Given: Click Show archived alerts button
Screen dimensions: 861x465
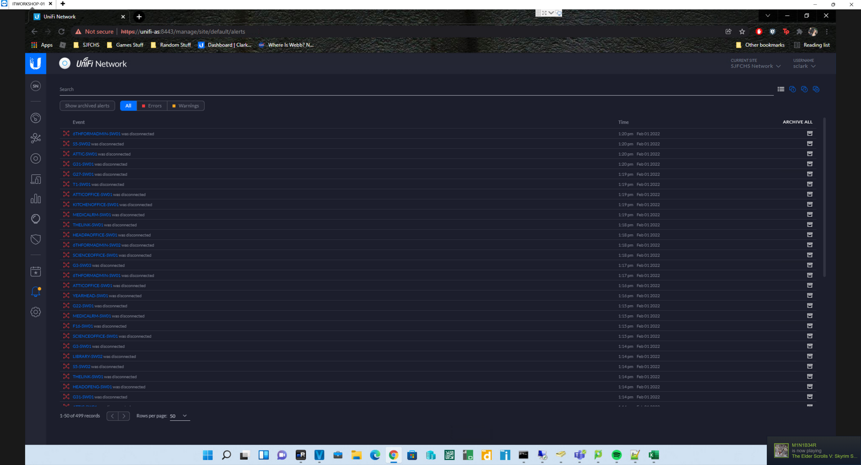Looking at the screenshot, I should (87, 105).
